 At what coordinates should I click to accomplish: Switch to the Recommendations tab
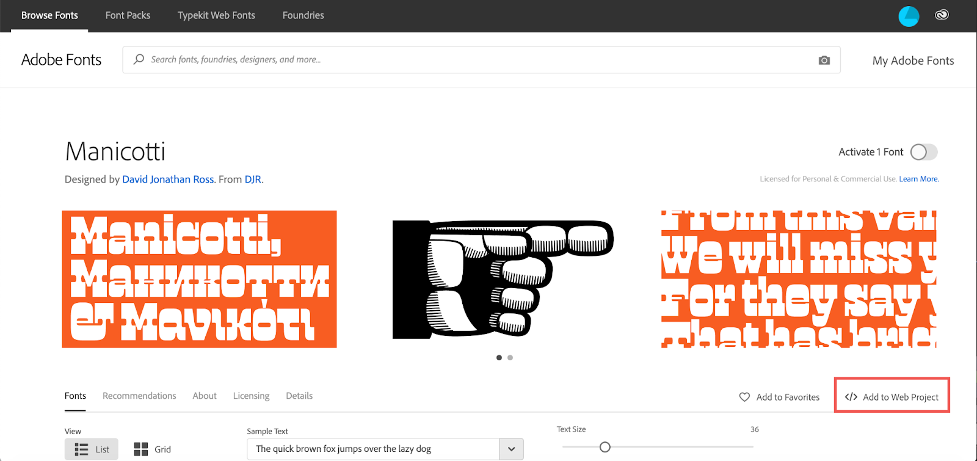pyautogui.click(x=139, y=396)
